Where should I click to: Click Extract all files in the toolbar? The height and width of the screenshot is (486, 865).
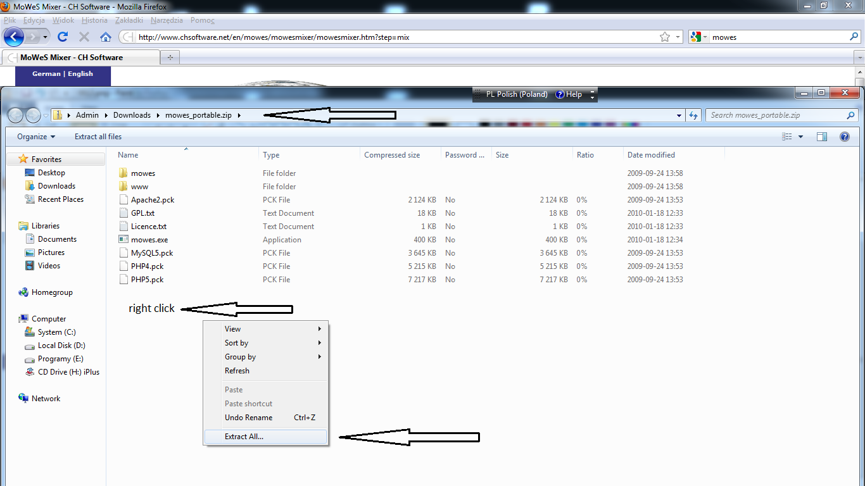98,137
